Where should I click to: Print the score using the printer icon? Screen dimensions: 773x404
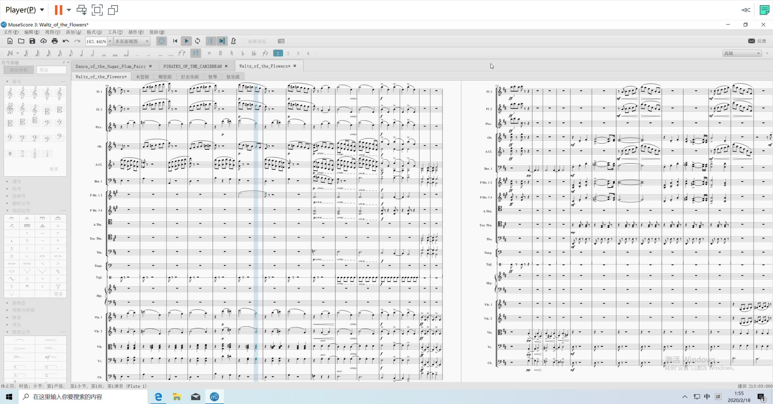[55, 41]
